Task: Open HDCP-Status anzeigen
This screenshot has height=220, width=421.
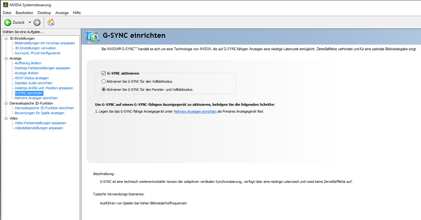Action: 32,78
